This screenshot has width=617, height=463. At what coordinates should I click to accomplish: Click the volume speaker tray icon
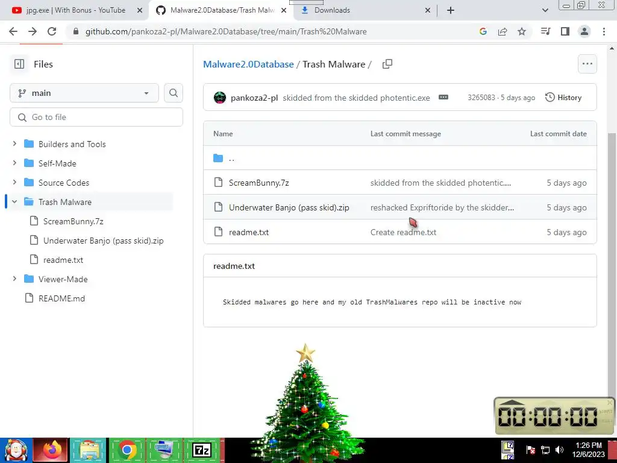(x=559, y=450)
